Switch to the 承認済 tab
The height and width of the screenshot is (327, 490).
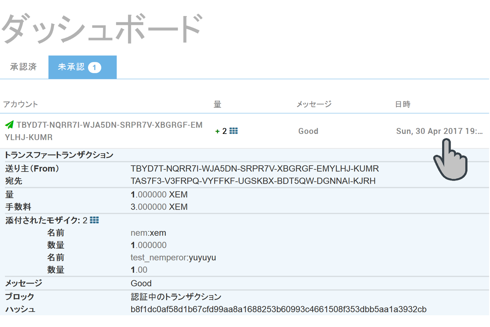click(24, 67)
